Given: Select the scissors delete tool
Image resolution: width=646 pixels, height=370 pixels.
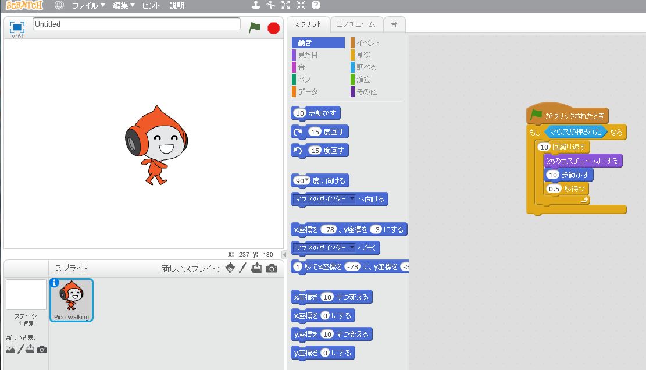Looking at the screenshot, I should [270, 5].
